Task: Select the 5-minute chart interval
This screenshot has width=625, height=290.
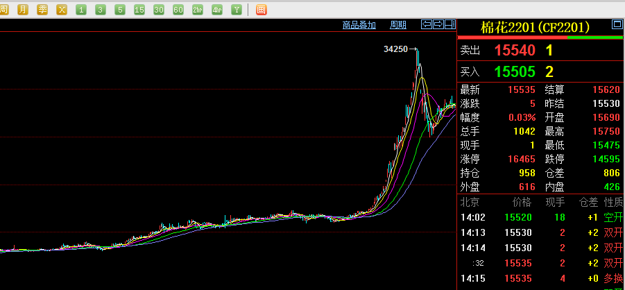Action: [120, 10]
